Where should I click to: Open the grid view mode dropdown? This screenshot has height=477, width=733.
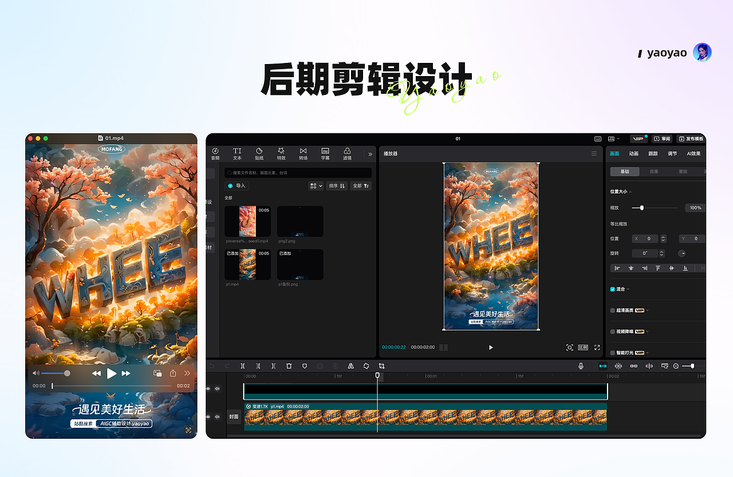(316, 186)
